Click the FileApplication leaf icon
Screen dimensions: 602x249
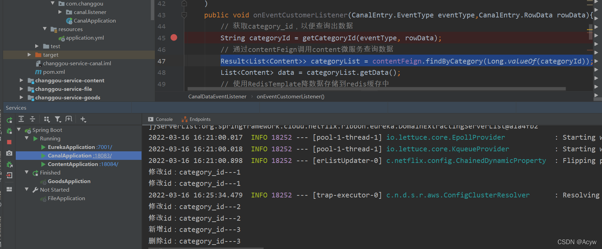(43, 198)
